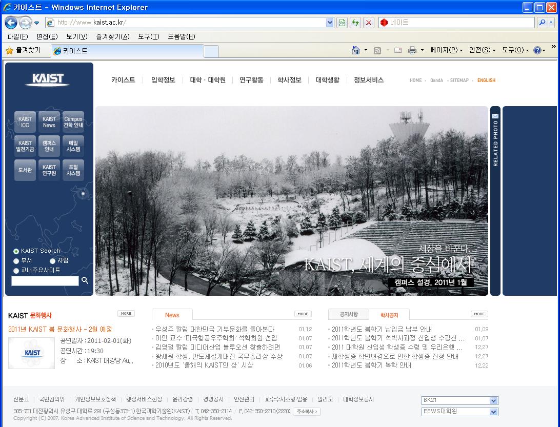Expand the EEWS대학원 dropdown list
The width and height of the screenshot is (560, 427).
493,412
